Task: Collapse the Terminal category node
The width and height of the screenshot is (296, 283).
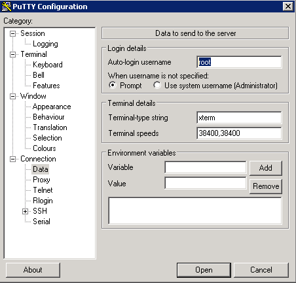Action: 13,54
